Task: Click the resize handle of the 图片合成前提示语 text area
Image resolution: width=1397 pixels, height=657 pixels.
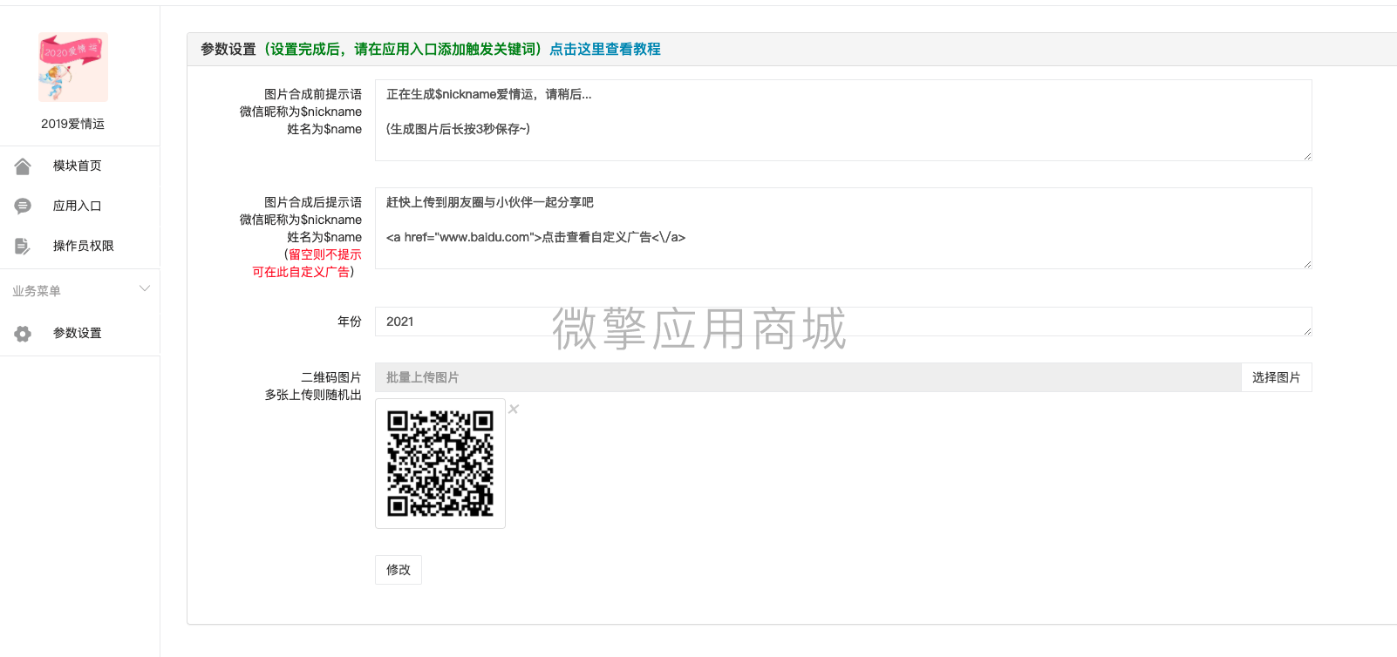Action: [x=1307, y=156]
